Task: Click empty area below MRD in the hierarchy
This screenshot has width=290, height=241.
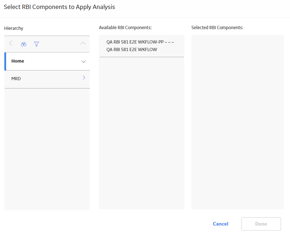Action: point(47,149)
